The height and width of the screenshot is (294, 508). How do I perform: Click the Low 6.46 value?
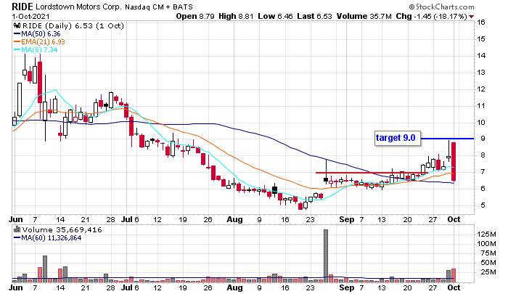point(275,16)
